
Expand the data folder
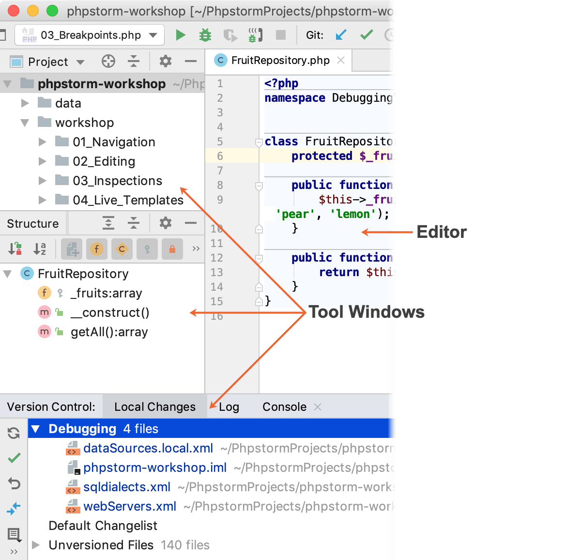tap(25, 103)
